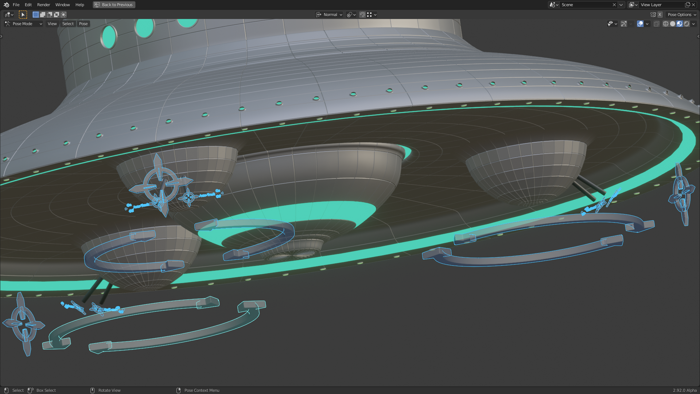
Task: Open the Pose Mode dropdown
Action: [24, 24]
